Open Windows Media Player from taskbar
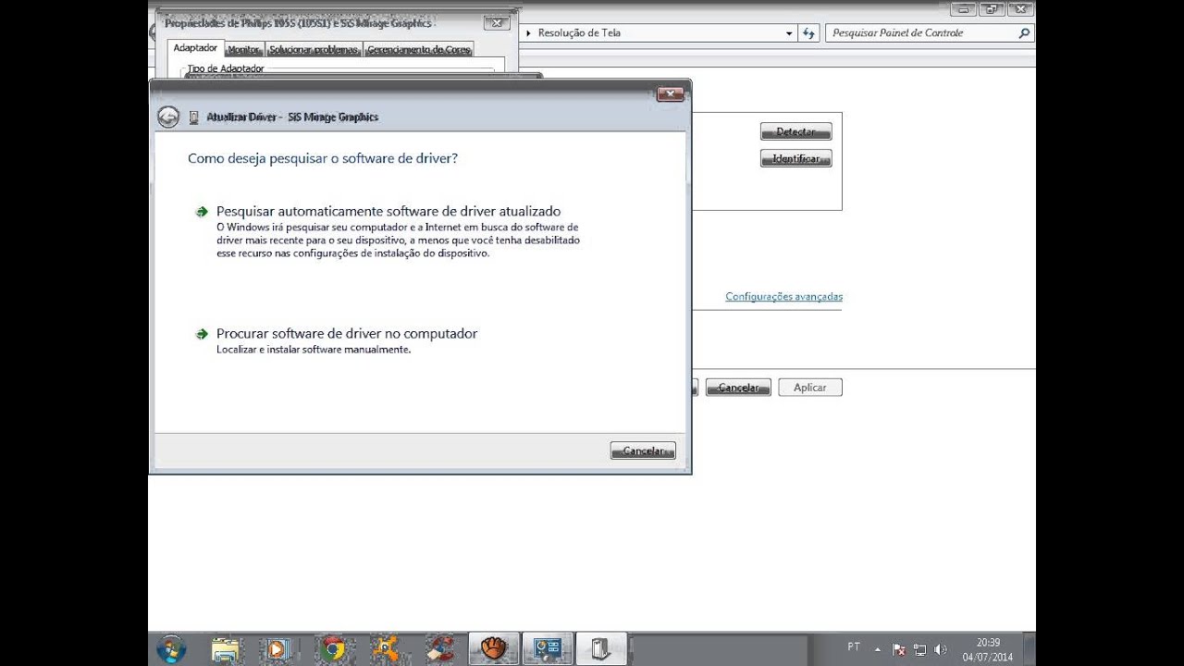This screenshot has height=666, width=1184. tap(278, 648)
